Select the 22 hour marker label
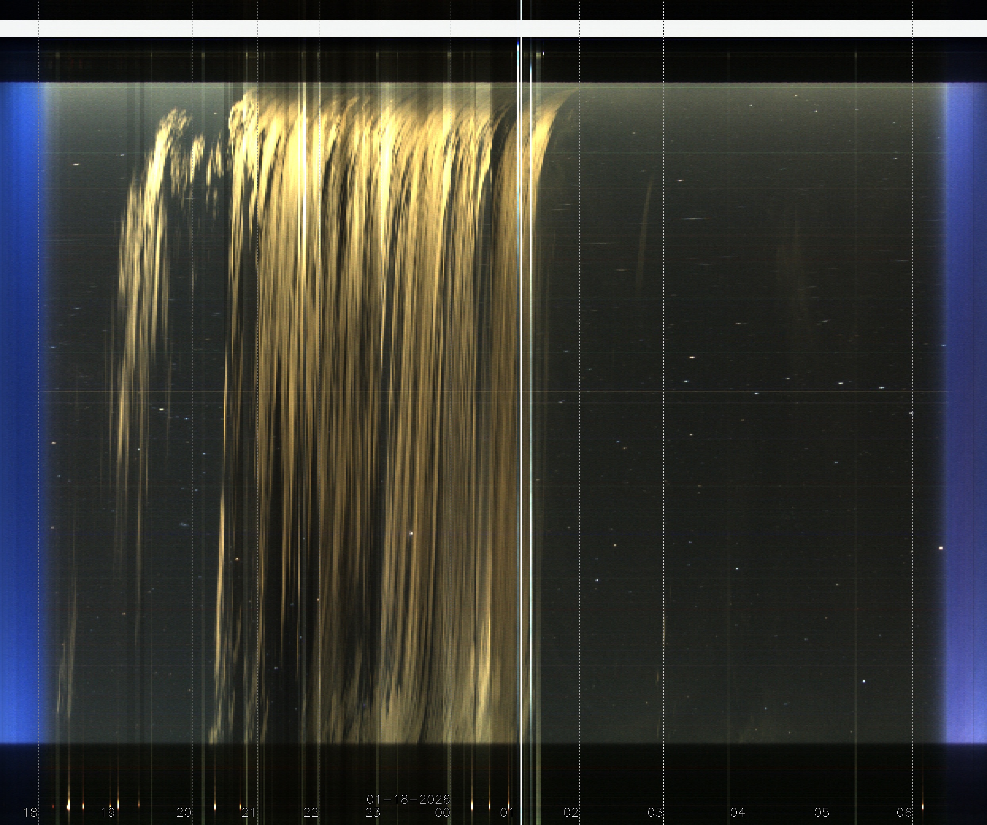987x825 pixels. click(311, 812)
